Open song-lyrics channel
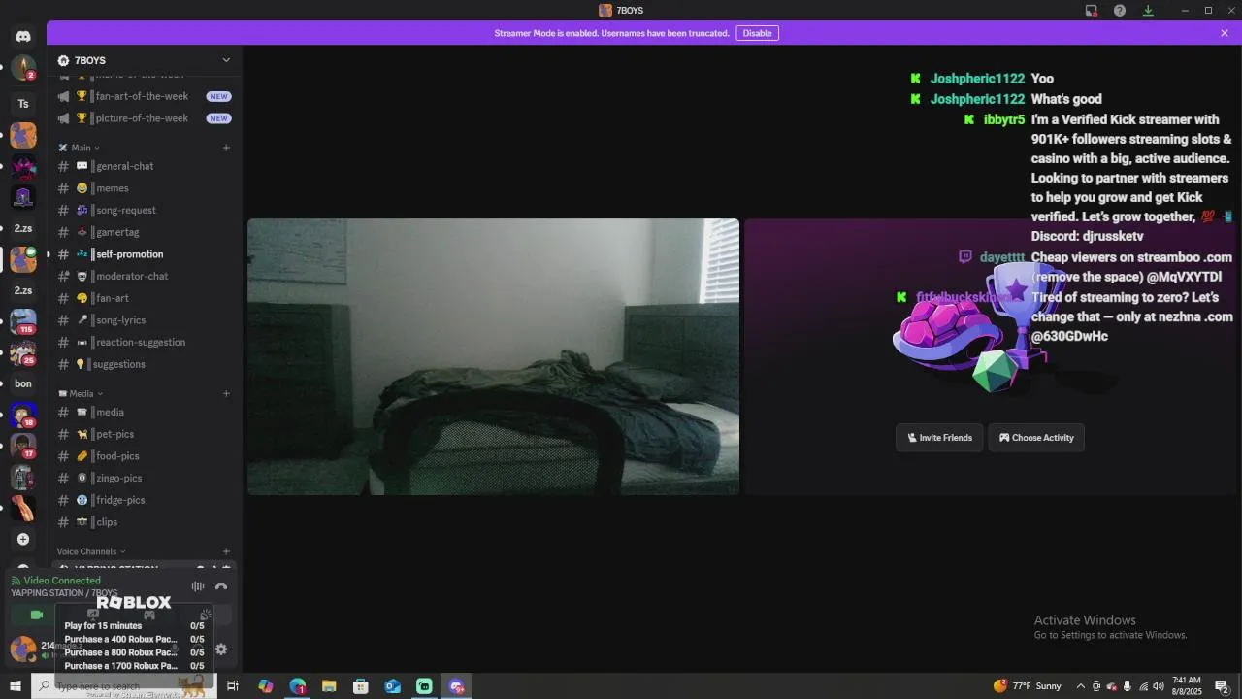Screen dimensions: 1242x699 click(144, 320)
